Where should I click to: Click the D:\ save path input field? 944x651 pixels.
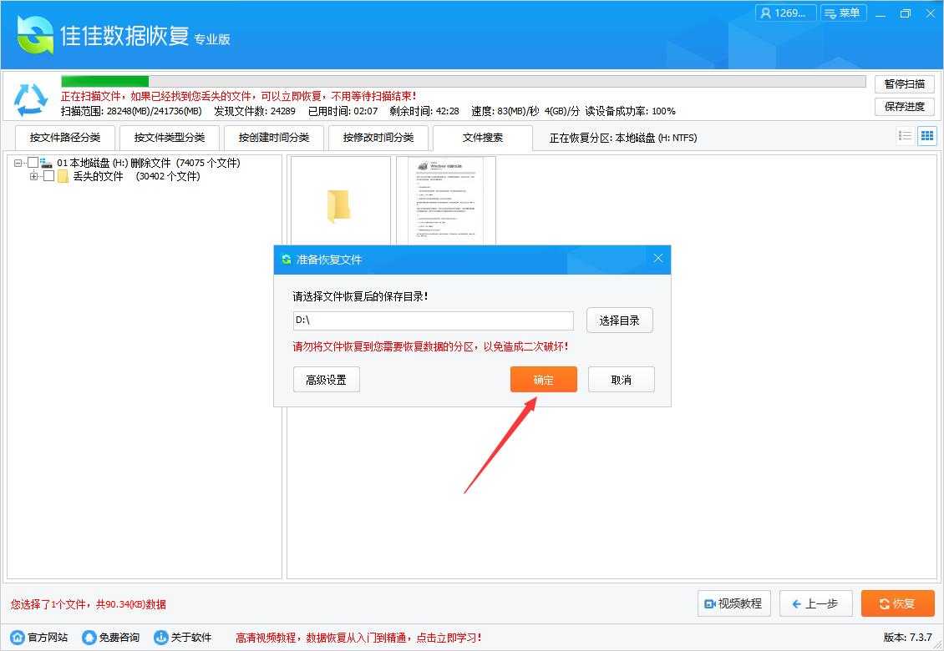[x=433, y=320]
